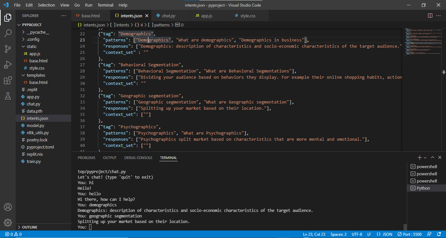Screen dimensions: 446x238
Task: Click the terminal vertical scrollbar
Action: pyautogui.click(x=405, y=227)
